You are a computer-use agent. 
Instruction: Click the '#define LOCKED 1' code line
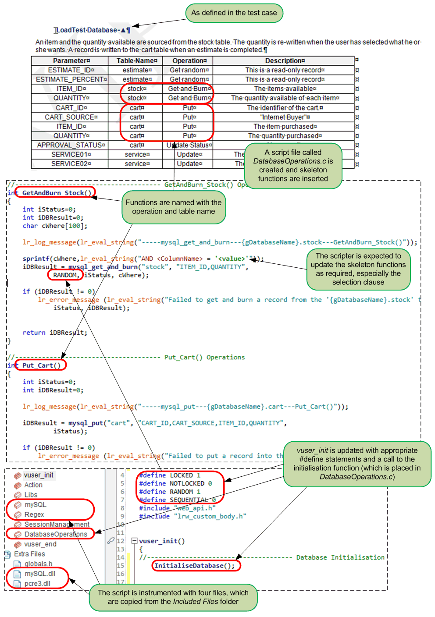(170, 475)
